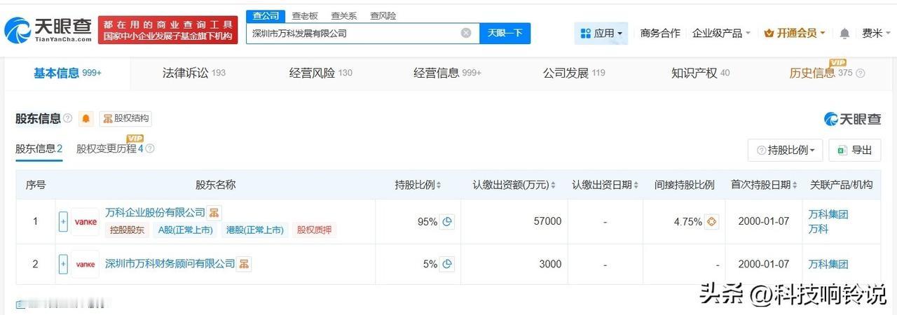Select the 查关系 search tab
This screenshot has height=315, width=897.
(344, 15)
